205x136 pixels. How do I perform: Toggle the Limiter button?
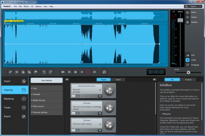(188, 60)
